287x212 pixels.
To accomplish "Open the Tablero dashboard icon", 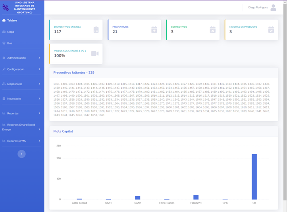I will pyautogui.click(x=4, y=21).
